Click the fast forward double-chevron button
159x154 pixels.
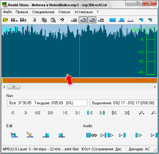point(51,113)
